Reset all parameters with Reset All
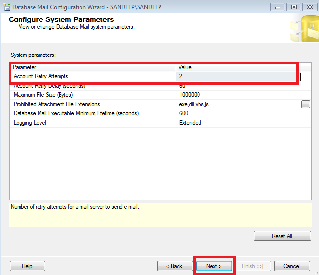Screen dimensions: 319x275 (x=282, y=236)
